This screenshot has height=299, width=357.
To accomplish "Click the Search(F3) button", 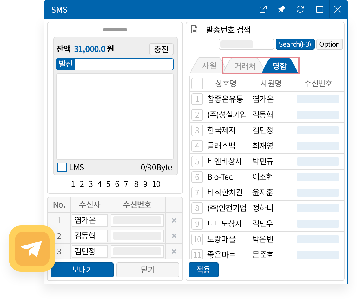I will 295,44.
